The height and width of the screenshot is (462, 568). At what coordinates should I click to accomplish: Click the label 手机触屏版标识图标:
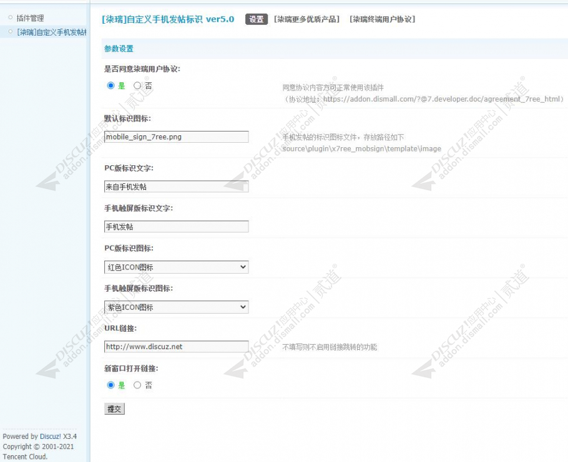(139, 289)
